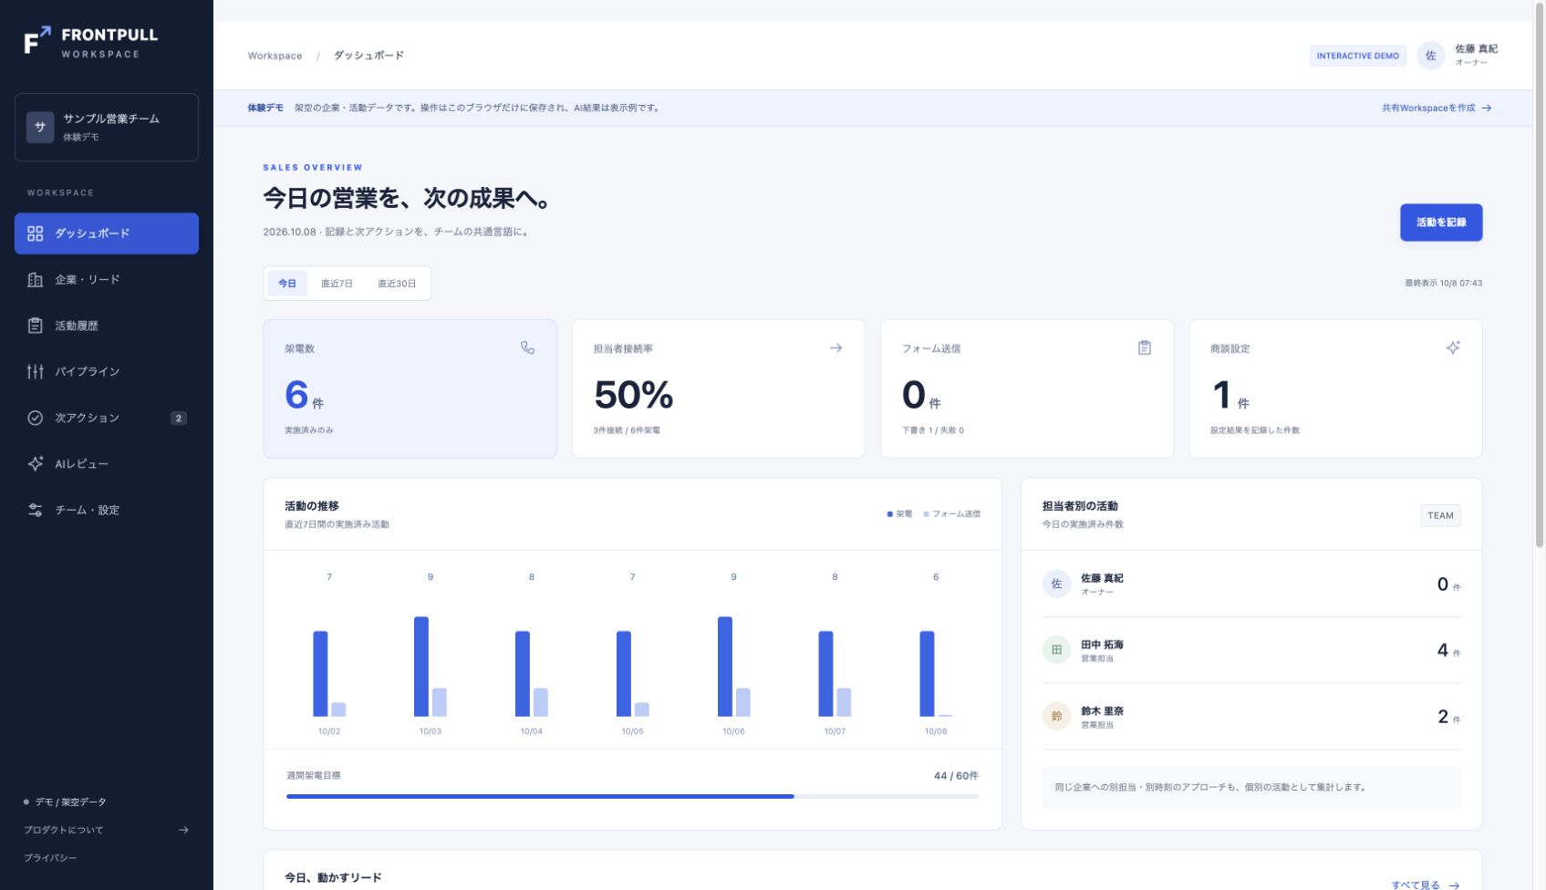The image size is (1546, 890).
Task: Open the AIレビュー menu item
Action: [107, 463]
